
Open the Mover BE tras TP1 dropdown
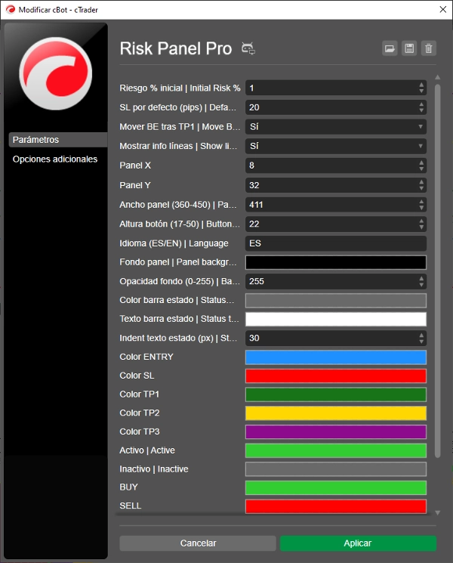click(x=336, y=127)
